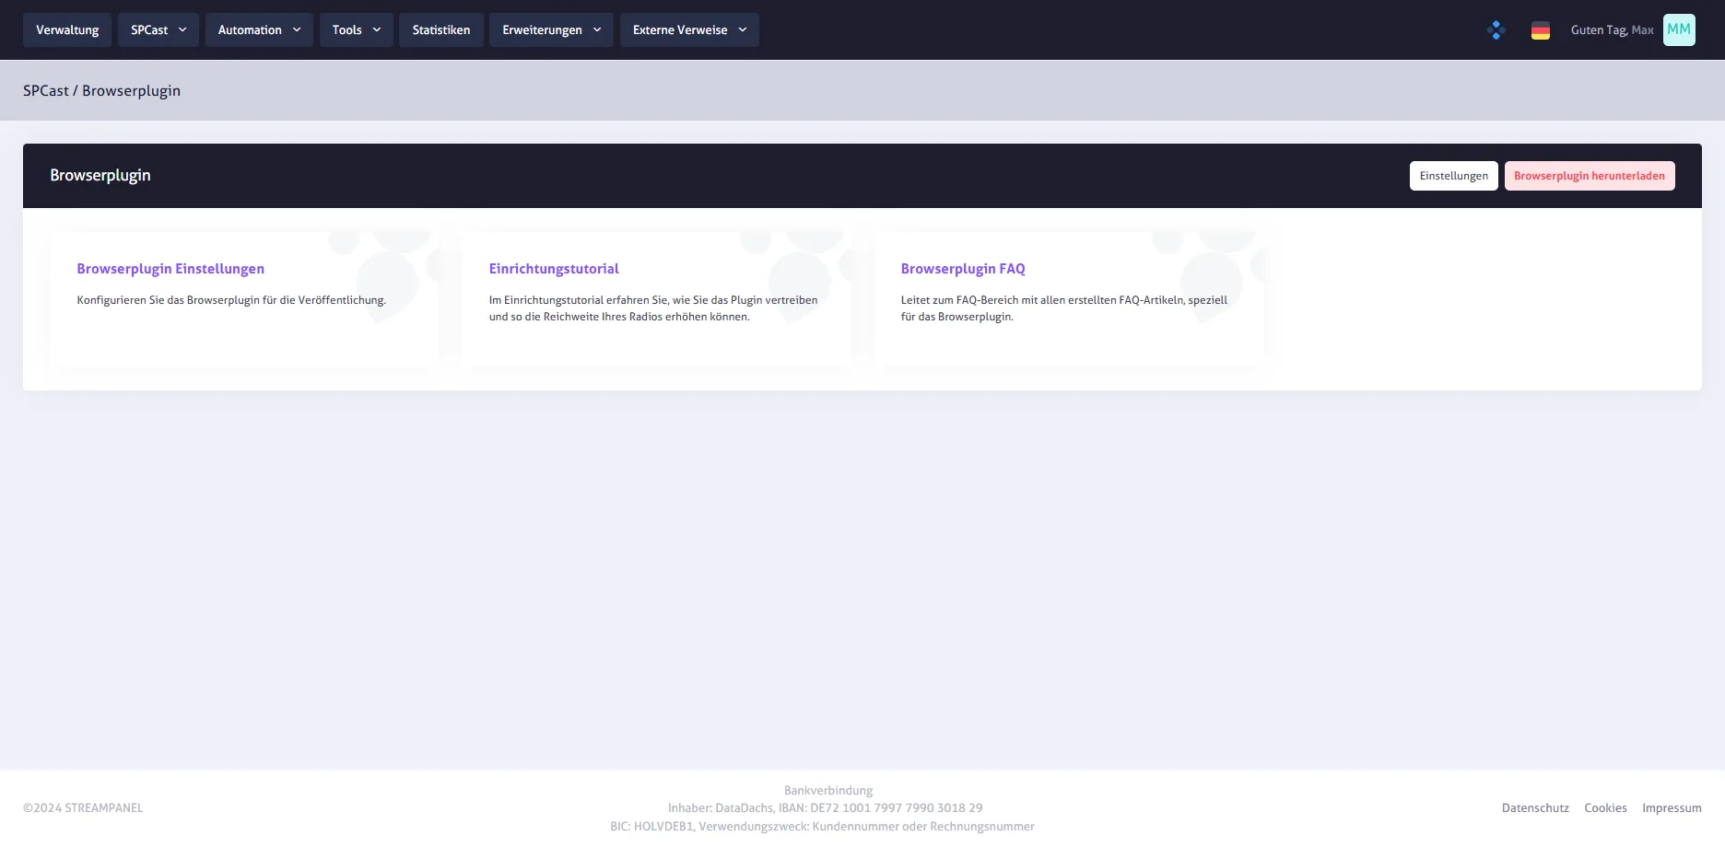This screenshot has height=847, width=1725.
Task: Open the Cookies footer link
Action: pyautogui.click(x=1605, y=808)
